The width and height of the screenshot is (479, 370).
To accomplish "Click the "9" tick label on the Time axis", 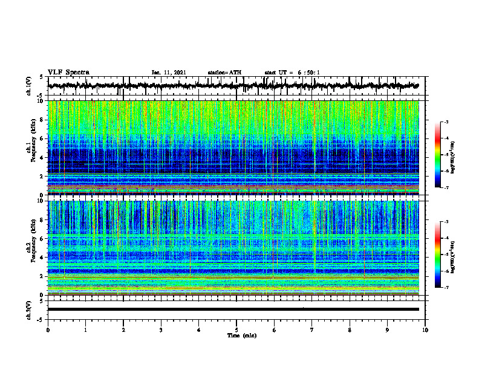I will (x=387, y=330).
